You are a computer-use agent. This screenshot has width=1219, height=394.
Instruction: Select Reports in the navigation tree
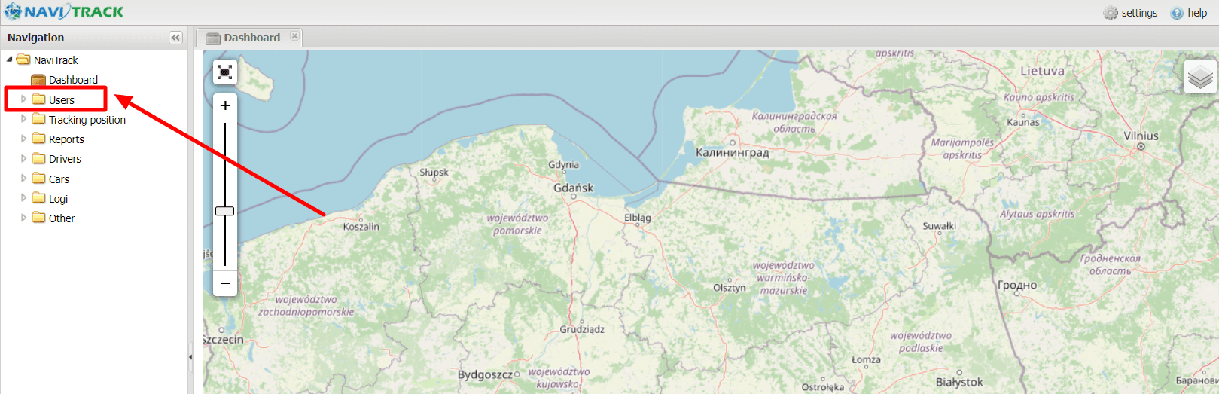66,139
